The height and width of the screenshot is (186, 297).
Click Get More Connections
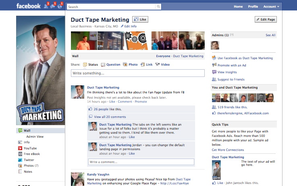[x=228, y=150]
